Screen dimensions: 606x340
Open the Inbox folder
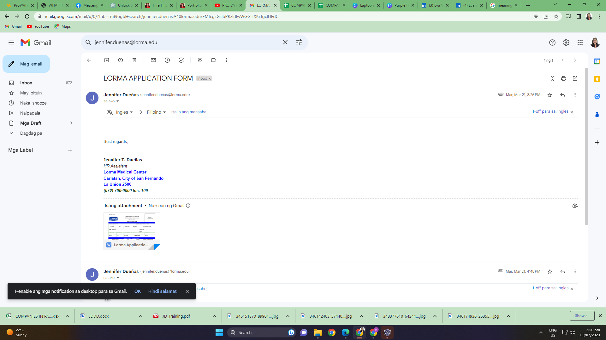(26, 83)
